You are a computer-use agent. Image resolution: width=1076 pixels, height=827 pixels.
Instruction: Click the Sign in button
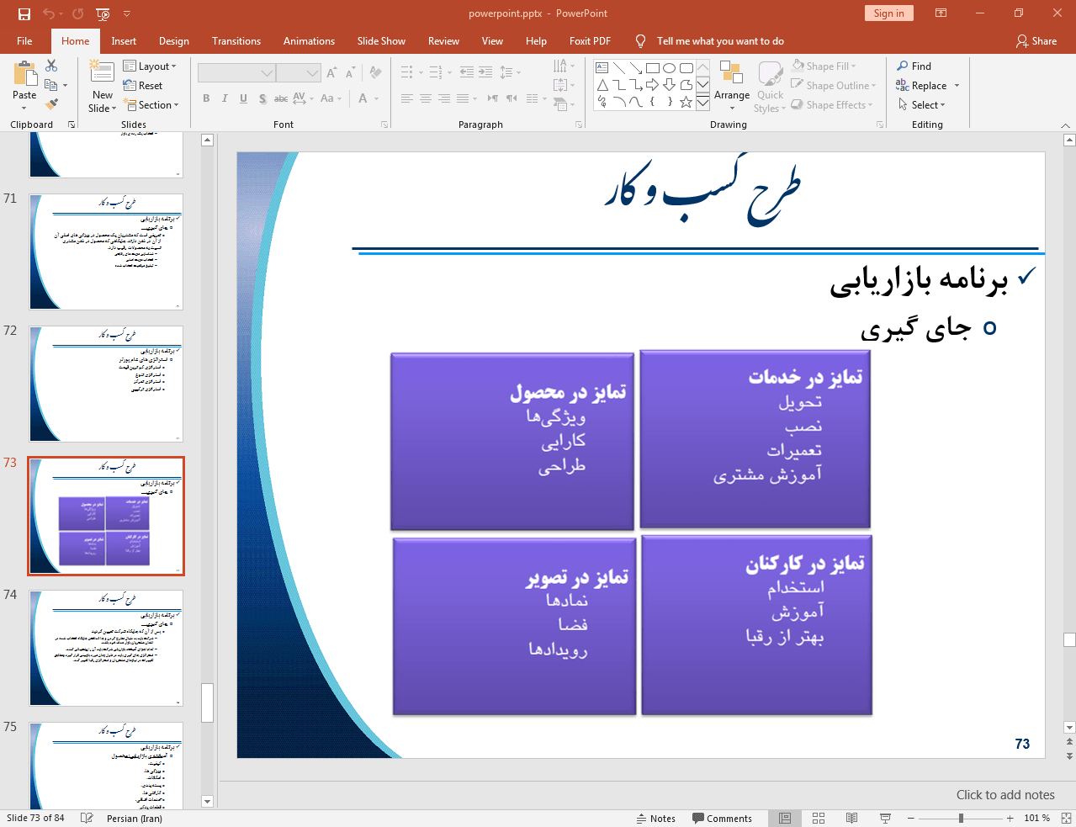click(x=888, y=13)
